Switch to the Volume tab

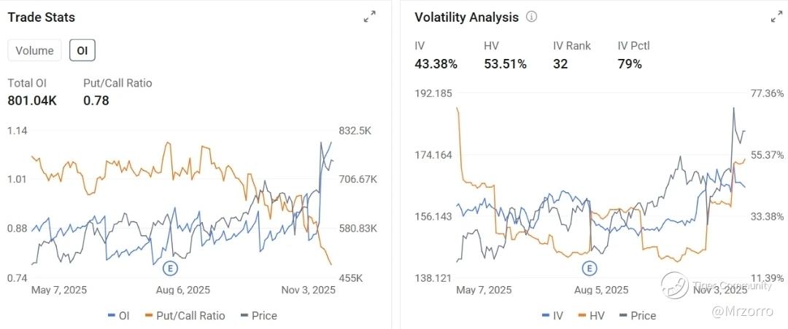(35, 50)
